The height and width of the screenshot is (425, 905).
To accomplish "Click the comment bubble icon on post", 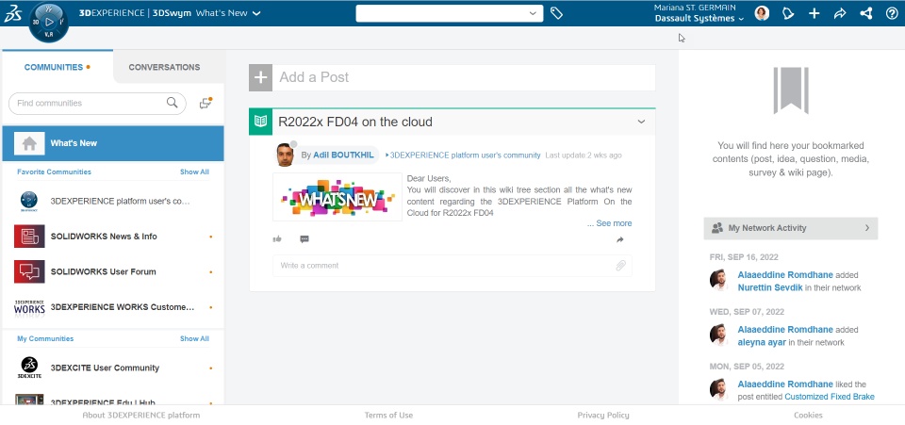I will [304, 239].
